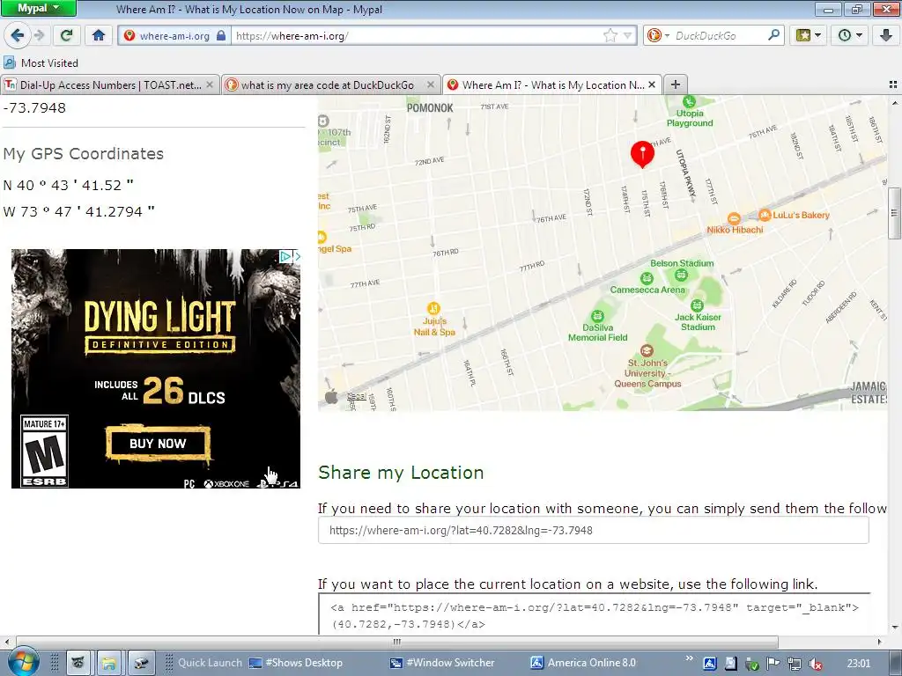Screen dimensions: 902x676
Task: Go to the browser home page
Action: tap(99, 35)
